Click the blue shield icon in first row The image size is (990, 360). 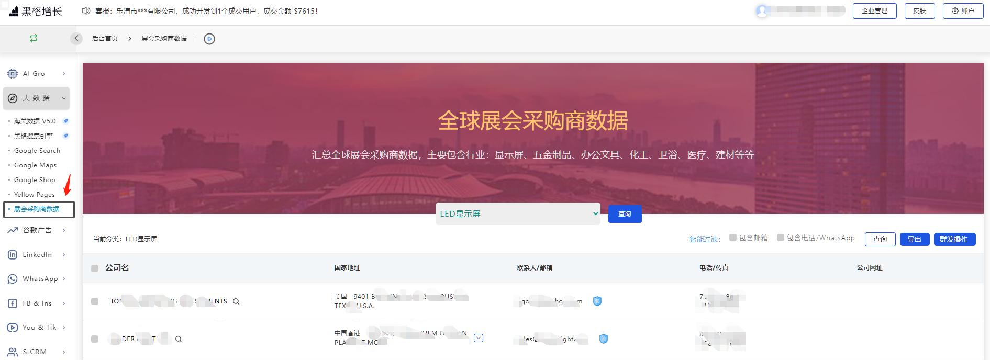coord(597,301)
